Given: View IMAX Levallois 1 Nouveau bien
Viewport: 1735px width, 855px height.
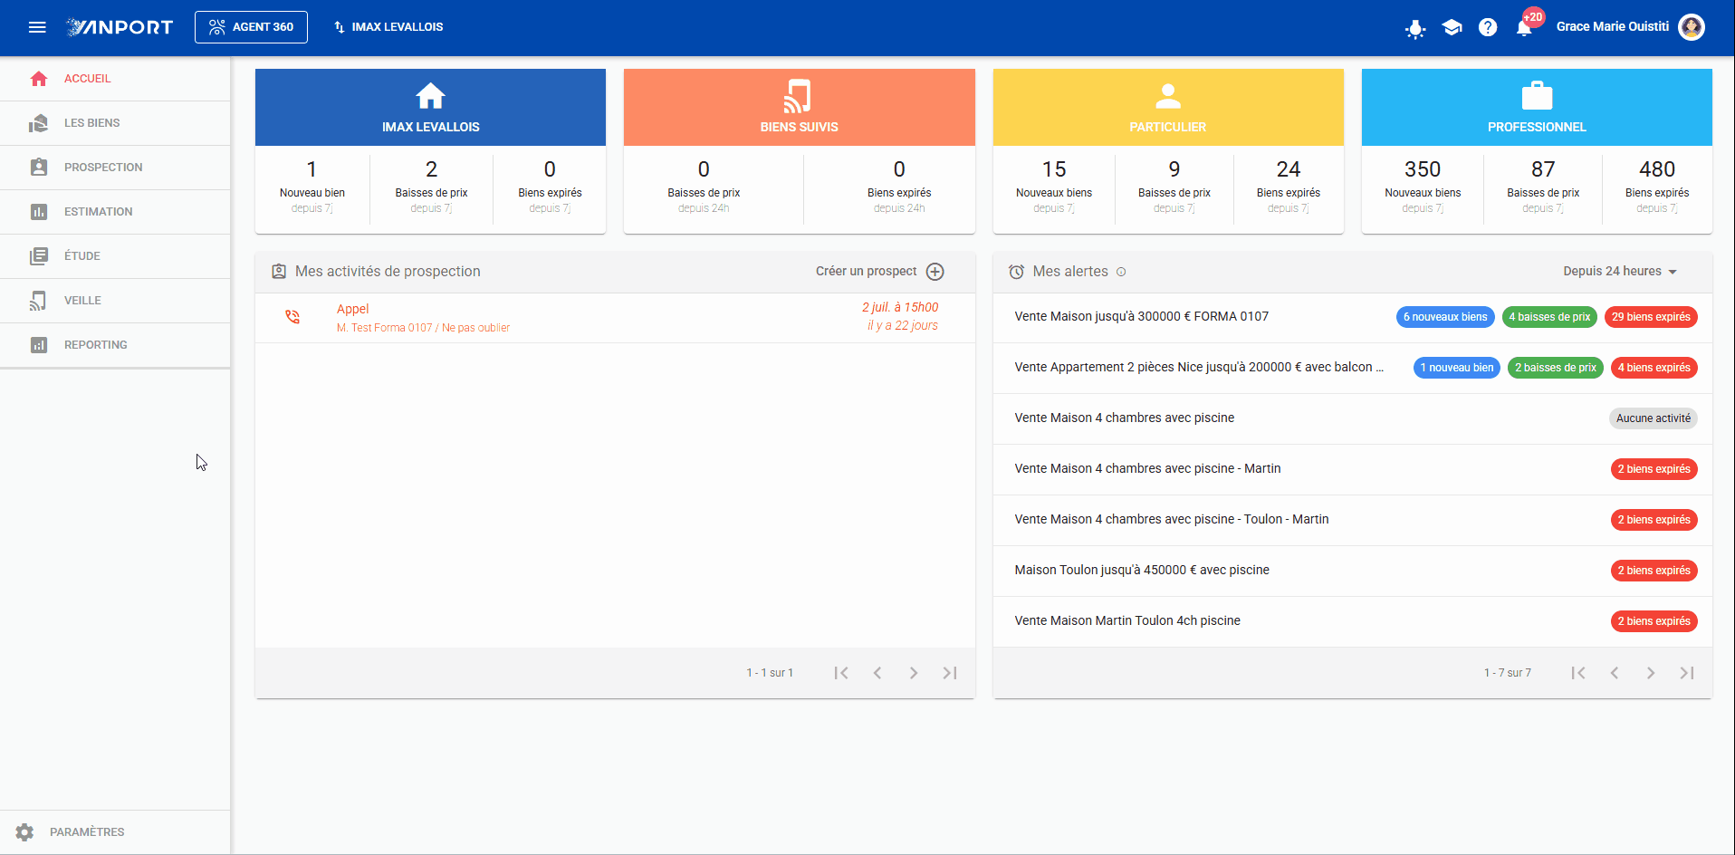Looking at the screenshot, I should [312, 187].
